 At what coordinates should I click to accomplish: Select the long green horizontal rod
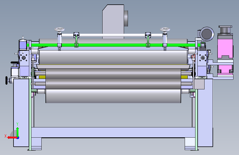pos(114,45)
